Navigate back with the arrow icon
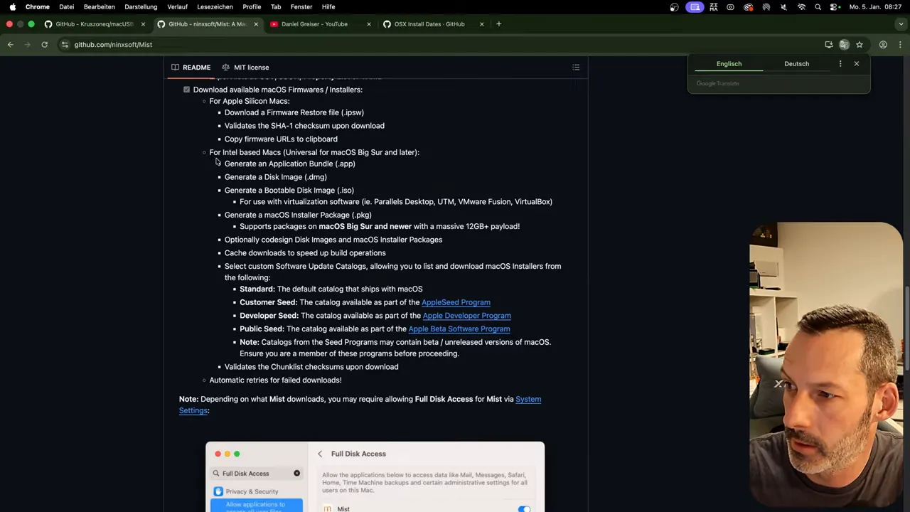 [10, 44]
